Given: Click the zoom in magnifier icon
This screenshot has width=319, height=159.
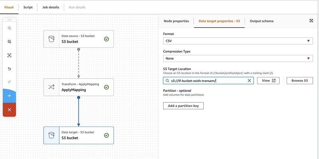Looking at the screenshot, I should click(9, 28).
